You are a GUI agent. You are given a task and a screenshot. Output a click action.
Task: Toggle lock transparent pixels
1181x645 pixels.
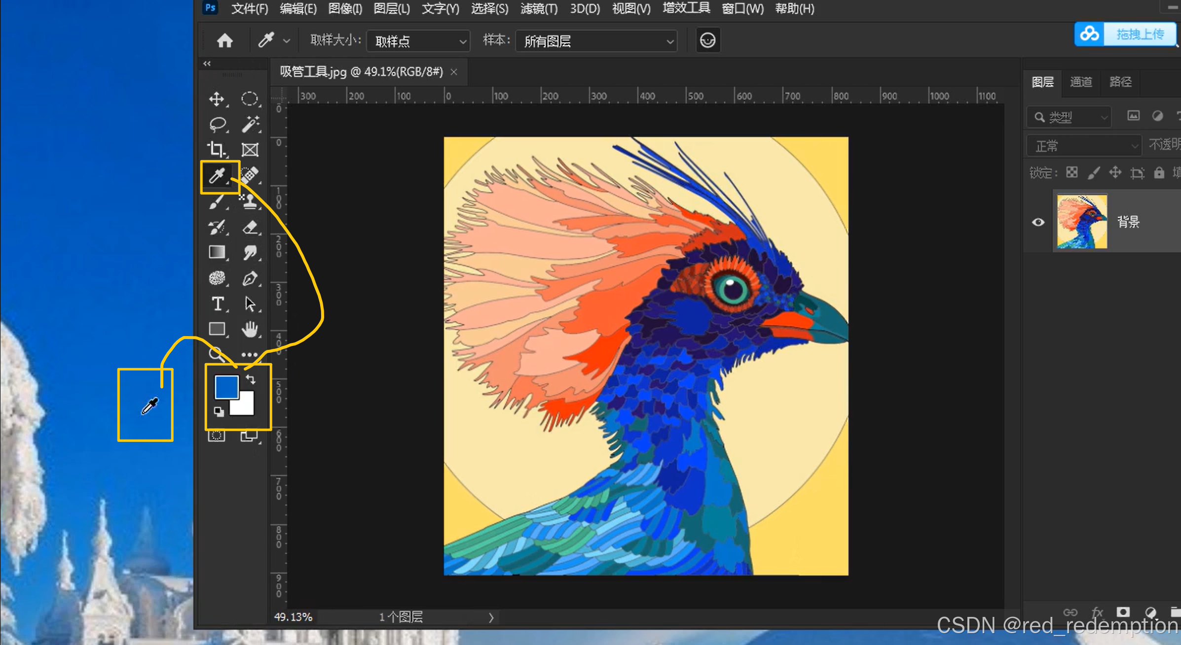pyautogui.click(x=1071, y=172)
